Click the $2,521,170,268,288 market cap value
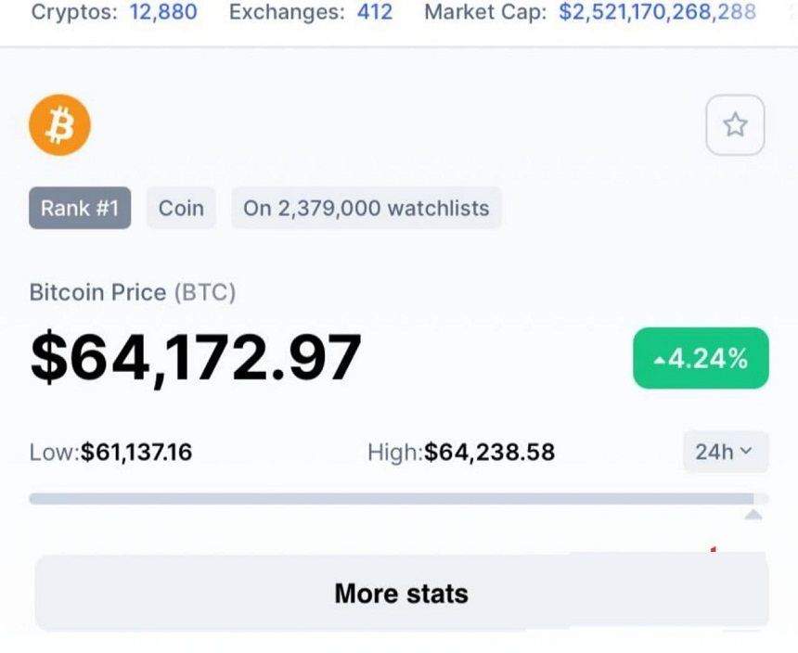The width and height of the screenshot is (798, 653). tap(657, 13)
